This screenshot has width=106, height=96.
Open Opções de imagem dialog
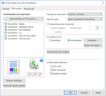(93, 45)
